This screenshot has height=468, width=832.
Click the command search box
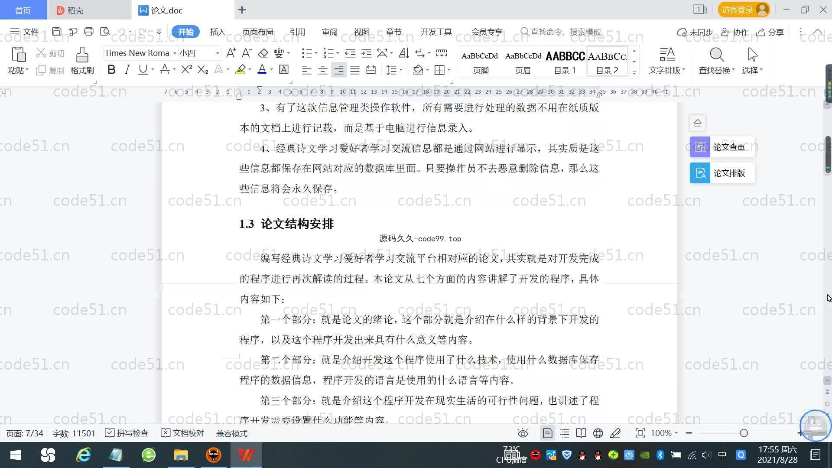click(x=561, y=32)
